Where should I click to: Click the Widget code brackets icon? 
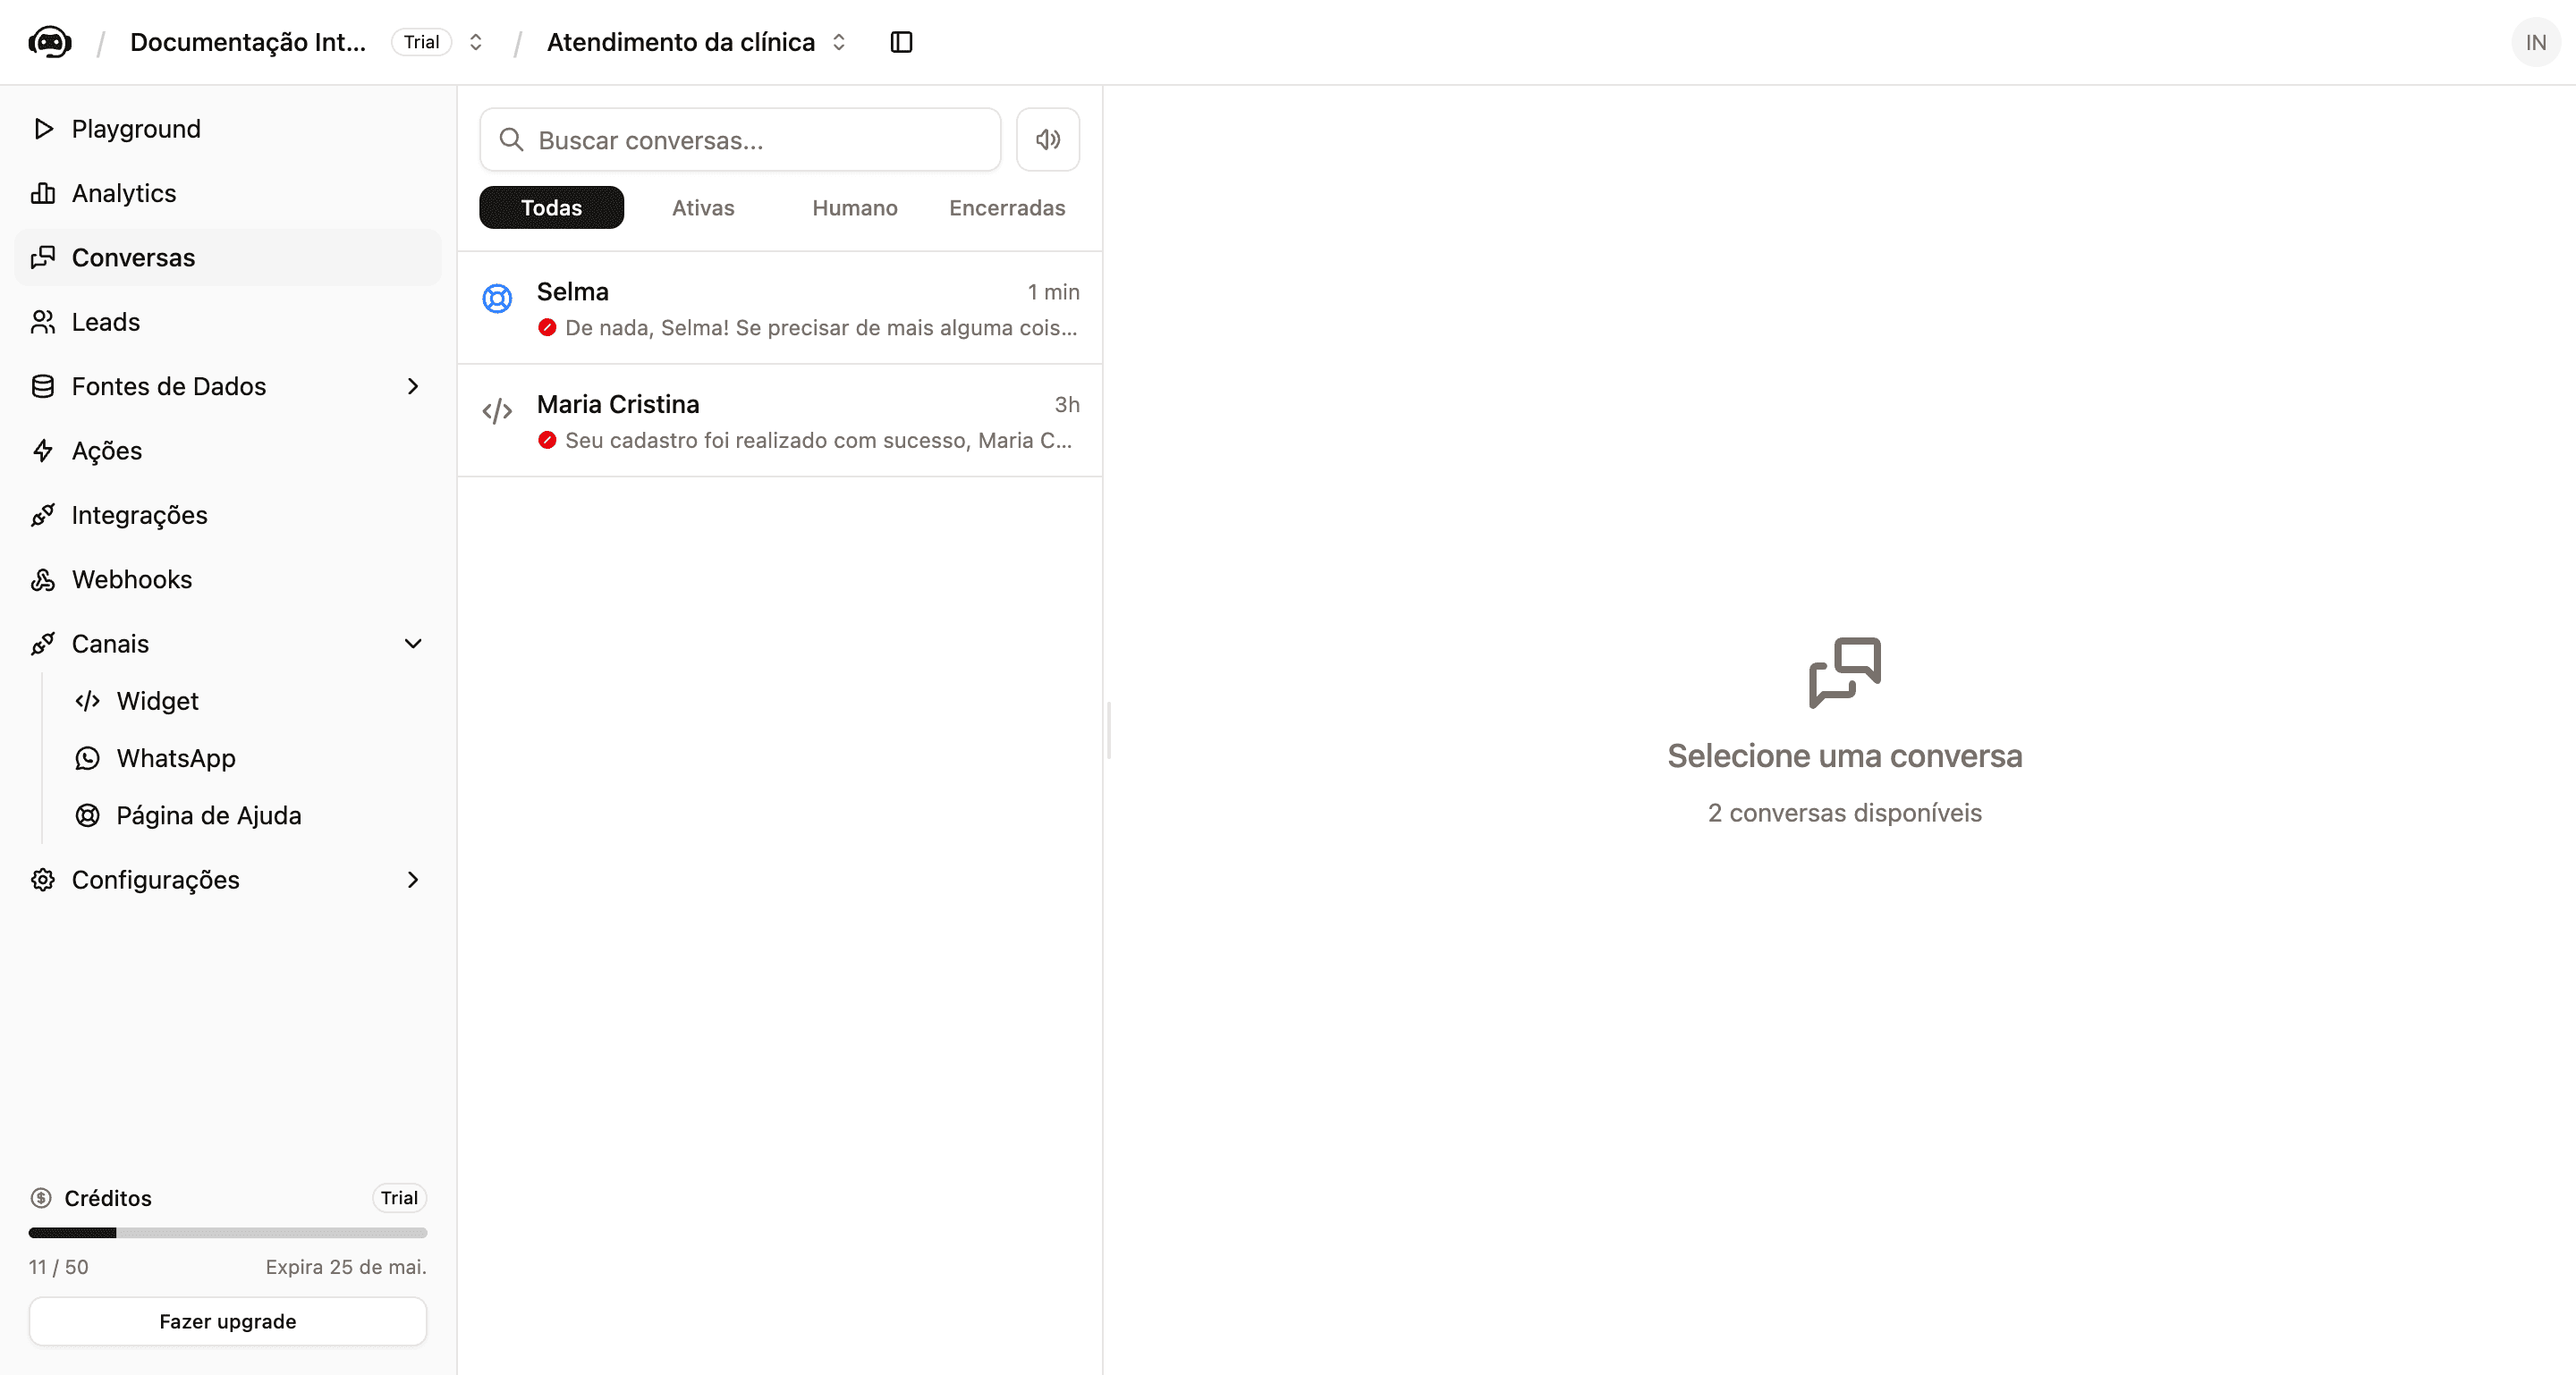pos(88,702)
